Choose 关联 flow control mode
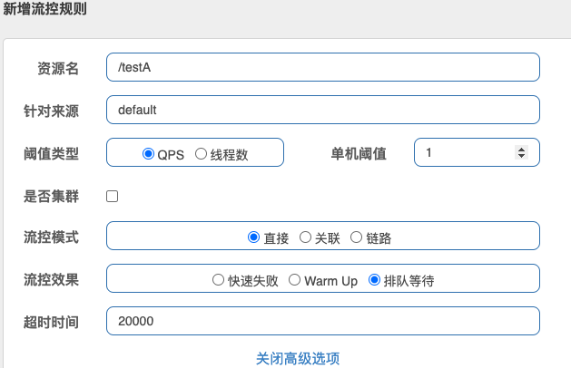Image resolution: width=571 pixels, height=368 pixels. 305,237
